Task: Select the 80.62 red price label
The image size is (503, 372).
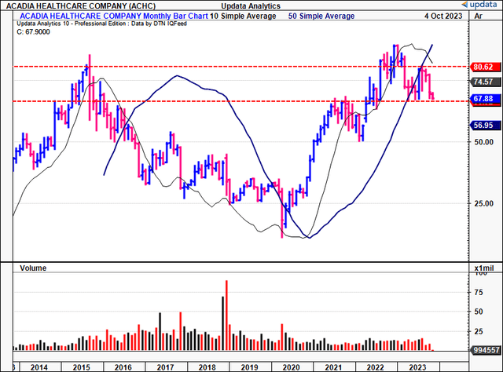Action: [483, 67]
